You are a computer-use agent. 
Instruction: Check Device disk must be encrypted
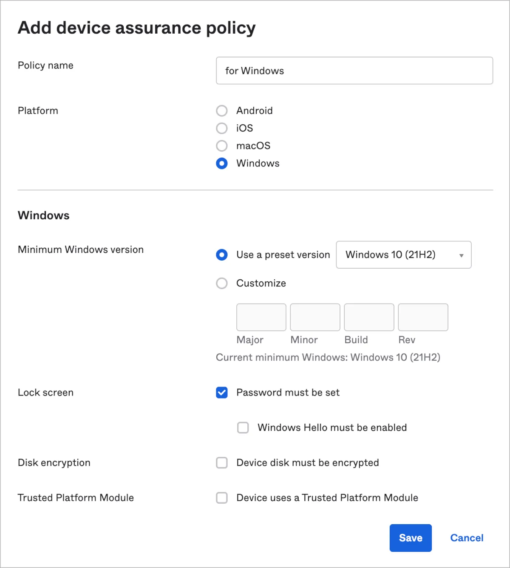tap(222, 463)
